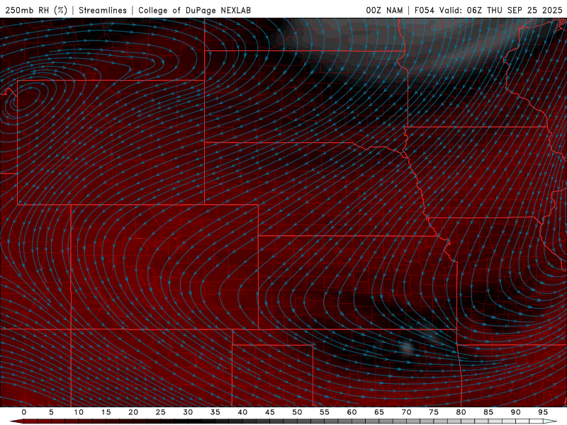This screenshot has height=425, width=567.
Task: Click the colorbar label "60"
Action: (352, 412)
